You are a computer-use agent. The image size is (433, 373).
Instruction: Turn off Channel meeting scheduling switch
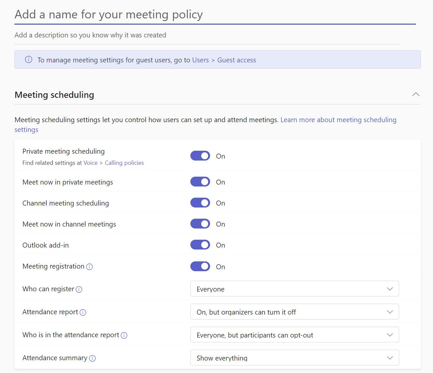(x=200, y=203)
